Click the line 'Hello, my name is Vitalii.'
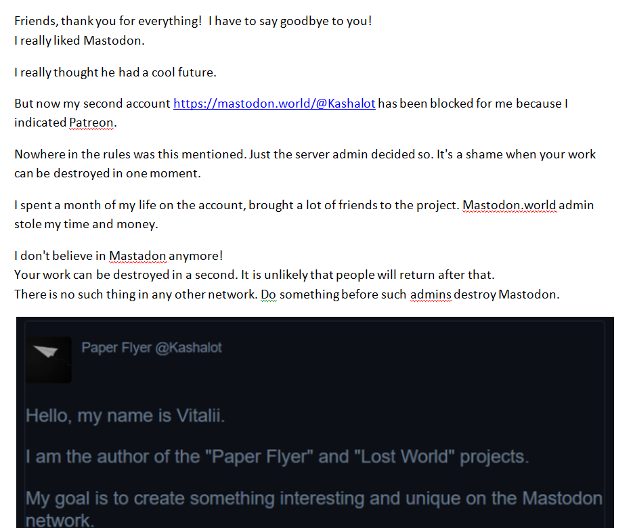633x528 pixels. click(x=125, y=416)
